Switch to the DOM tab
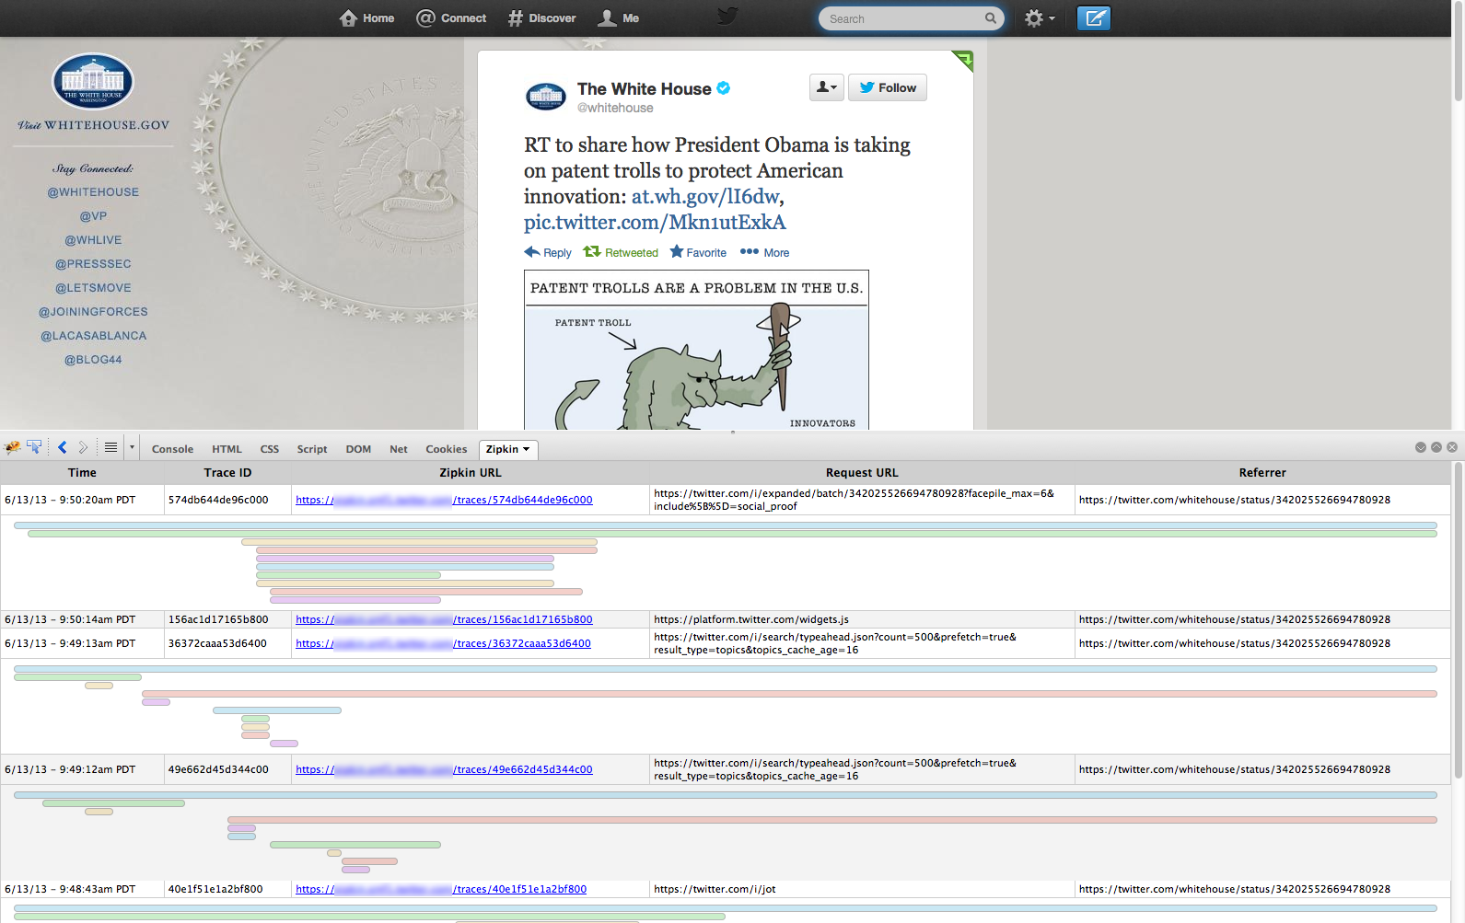The width and height of the screenshot is (1465, 923). point(358,449)
